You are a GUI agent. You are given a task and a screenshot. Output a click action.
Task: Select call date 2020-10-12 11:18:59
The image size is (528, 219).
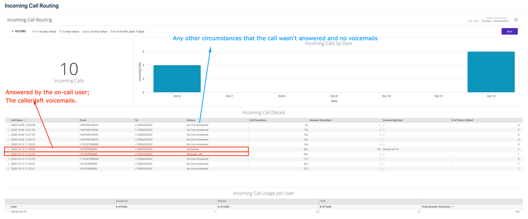coord(23,149)
